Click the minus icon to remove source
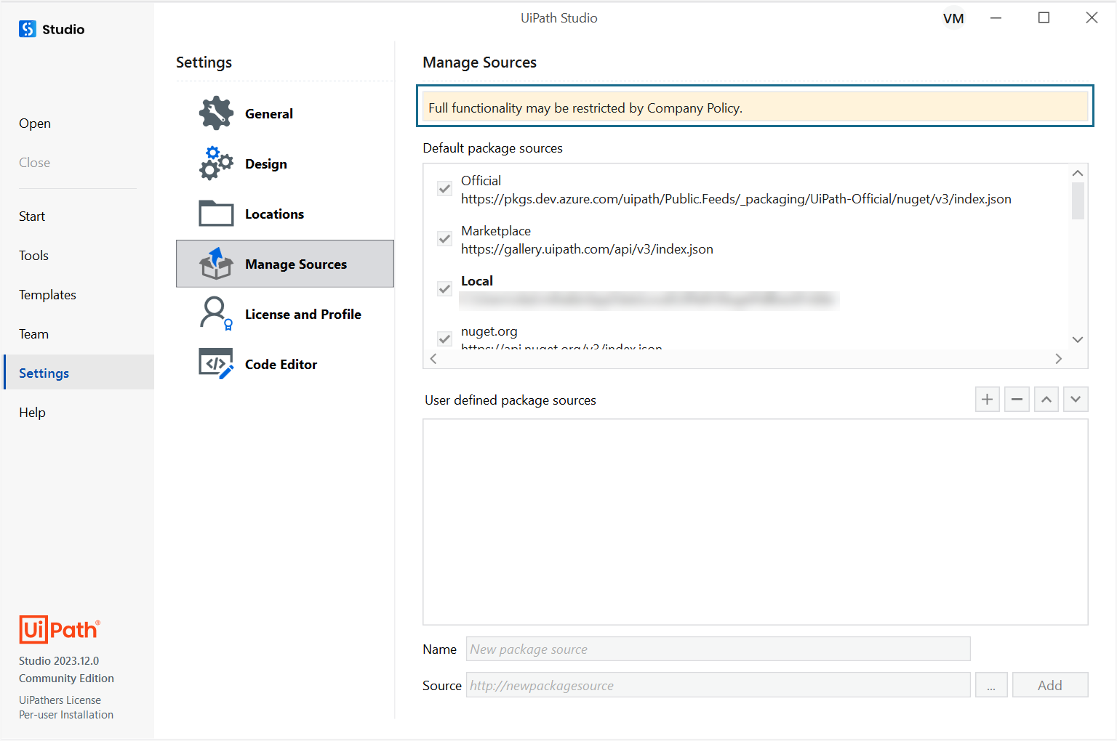1117x741 pixels. point(1017,400)
